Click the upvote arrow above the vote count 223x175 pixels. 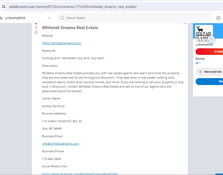point(36,24)
